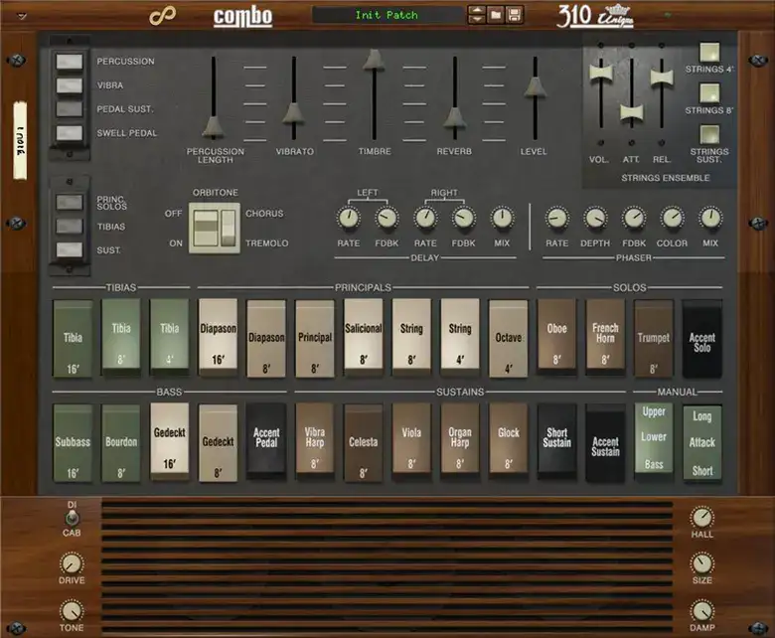Activate the Oboe 8' solo tab

(x=557, y=335)
